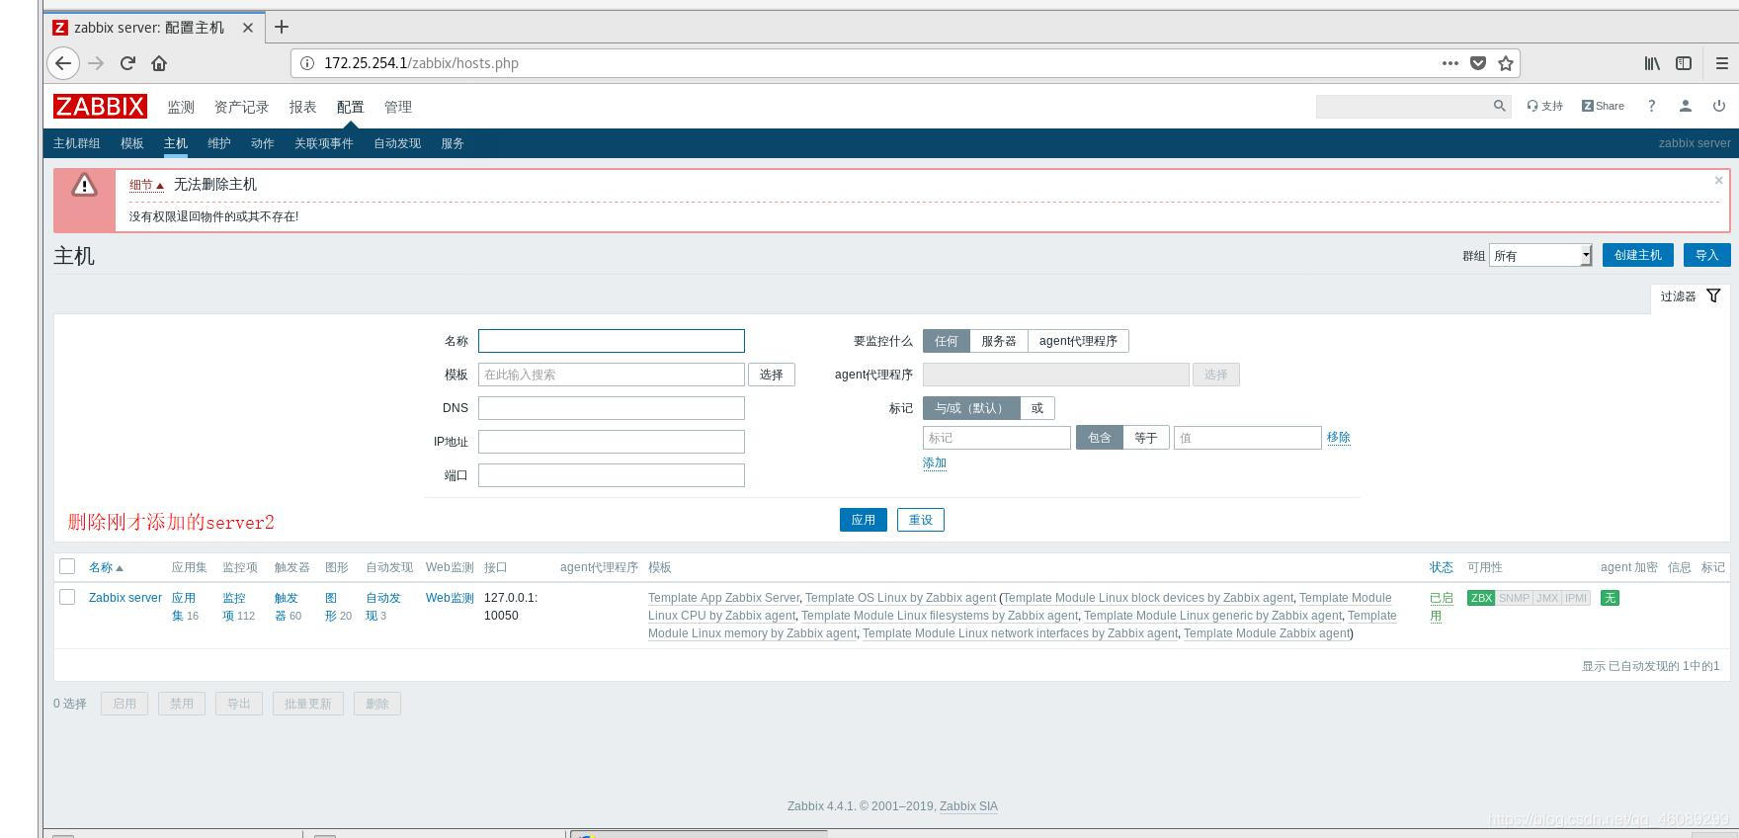Click the Pocket save icon
1739x838 pixels.
(1478, 63)
